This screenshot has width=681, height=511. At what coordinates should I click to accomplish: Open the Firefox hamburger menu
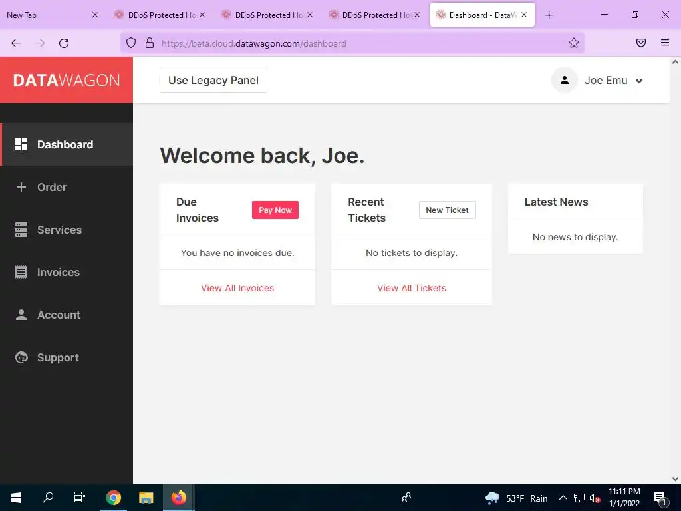point(665,43)
